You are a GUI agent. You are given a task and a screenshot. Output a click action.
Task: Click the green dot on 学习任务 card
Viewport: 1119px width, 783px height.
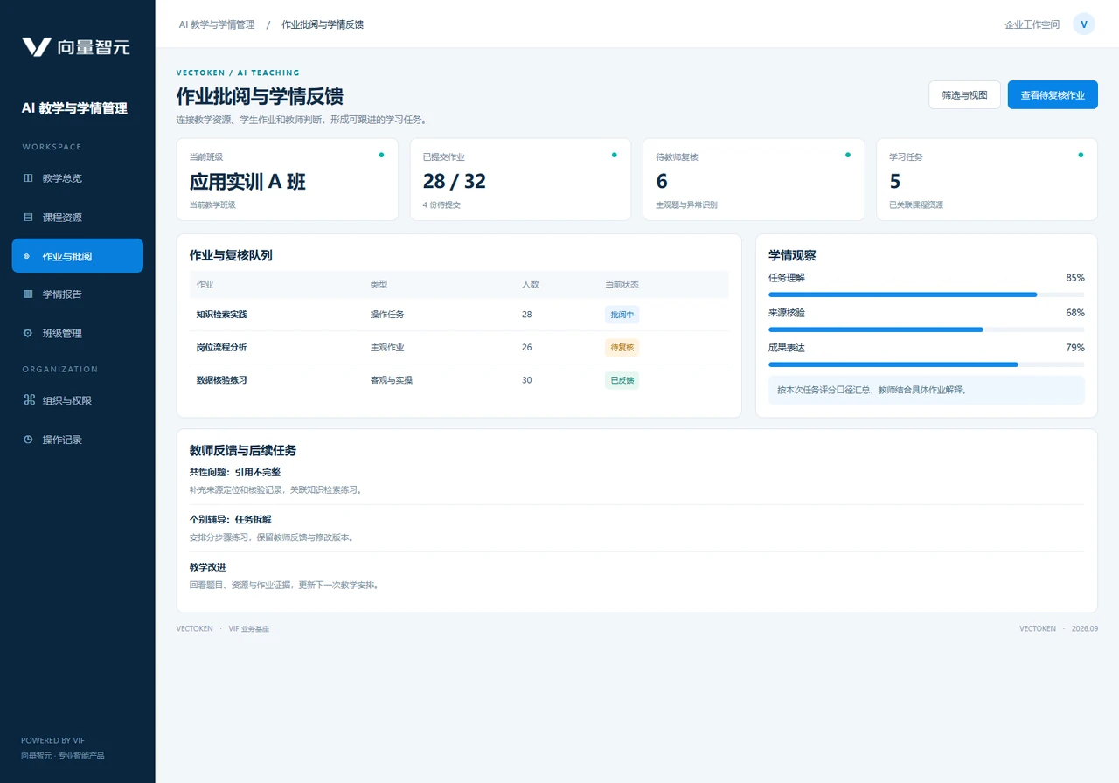click(x=1081, y=155)
